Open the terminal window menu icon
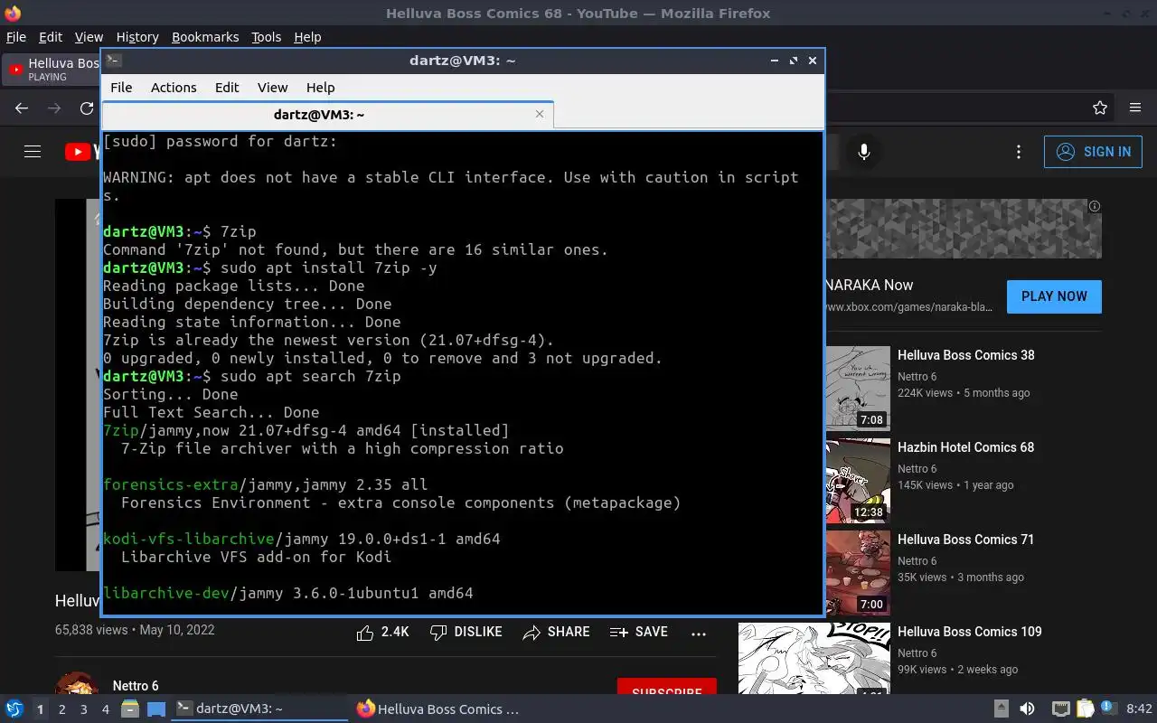The width and height of the screenshot is (1157, 723). coord(113,60)
